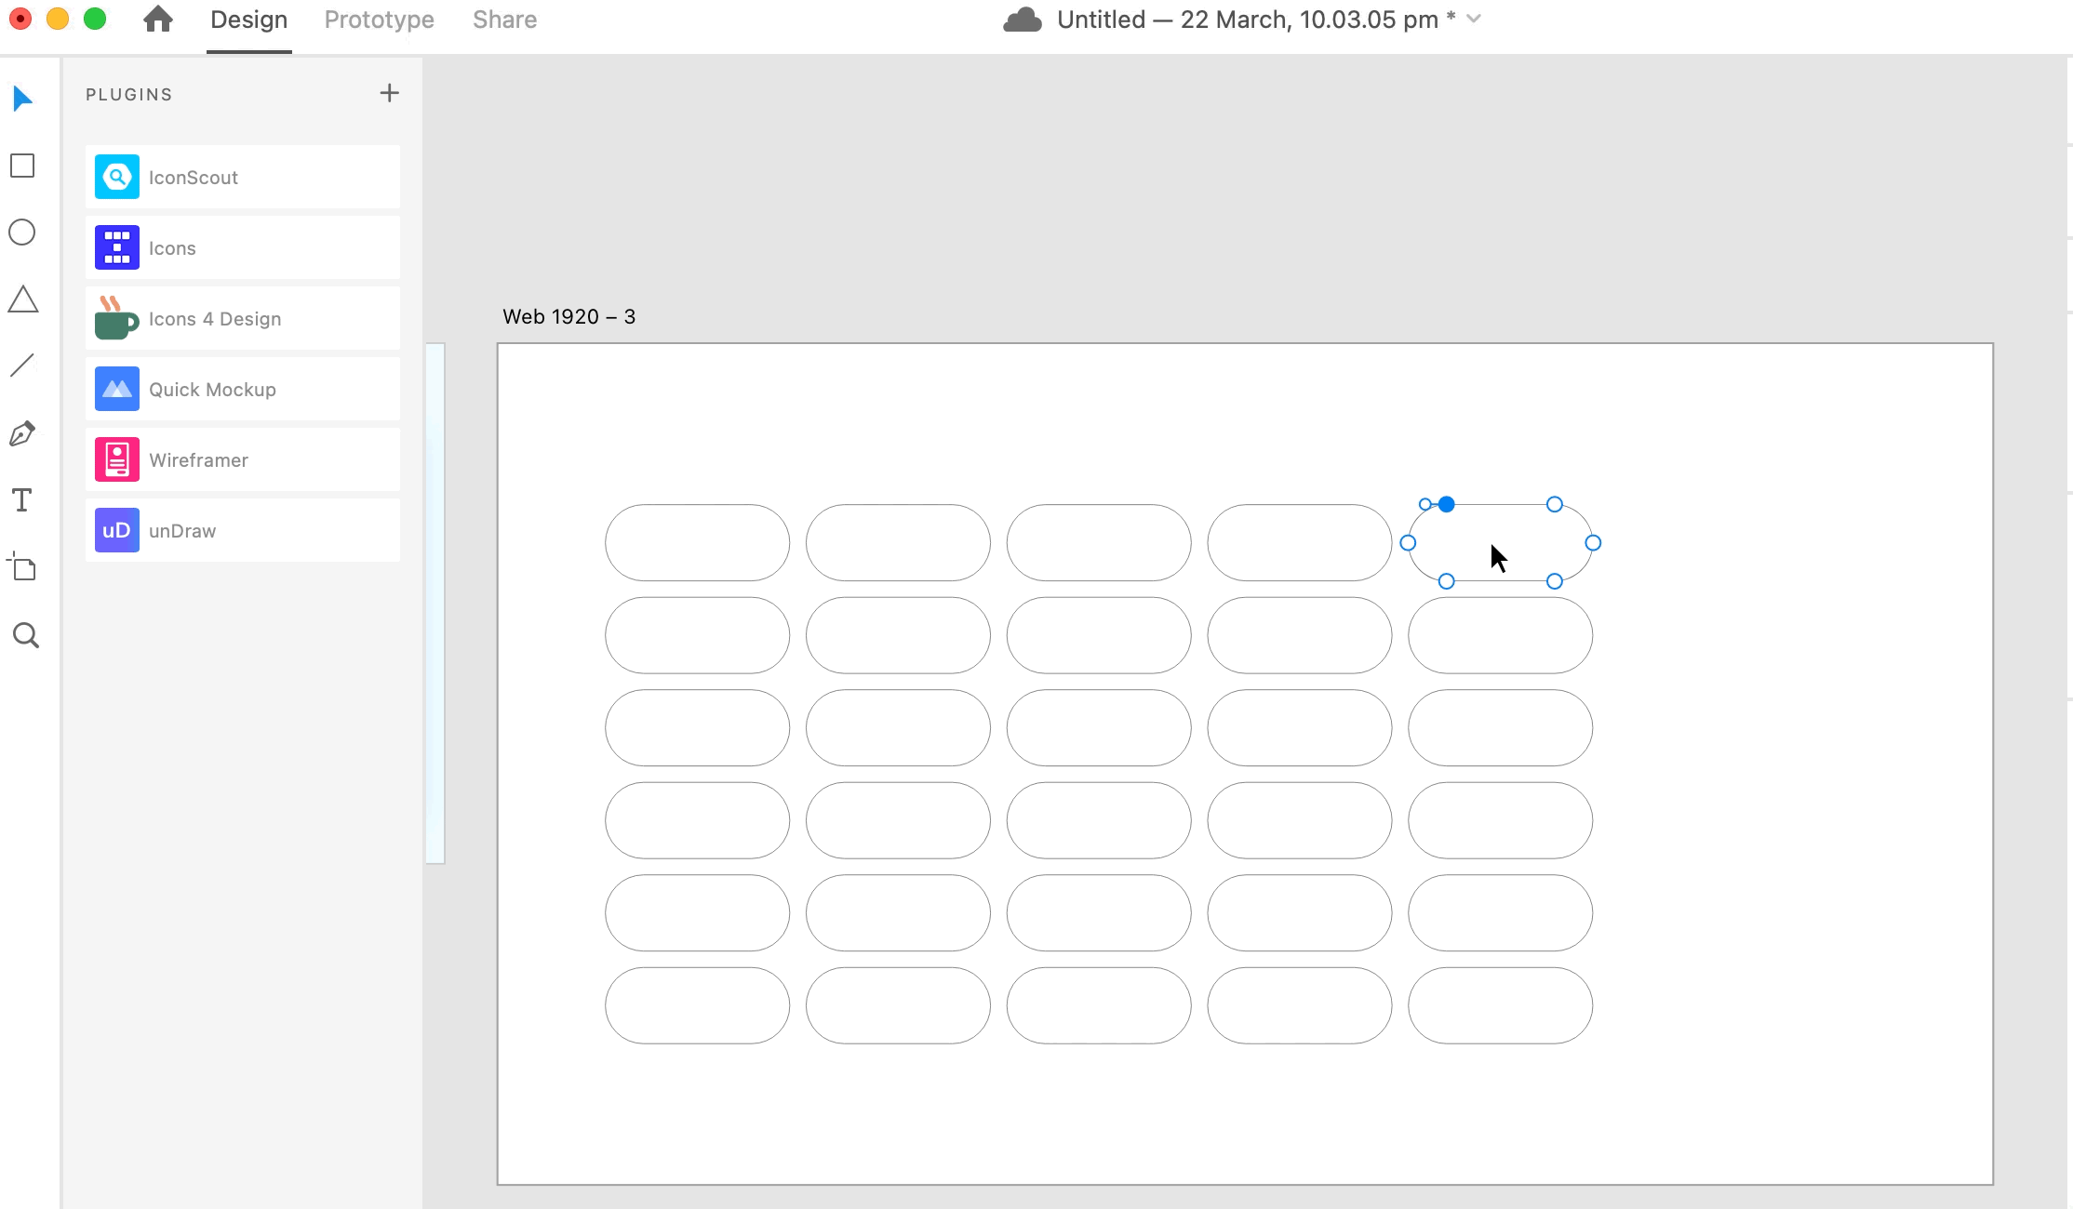The height and width of the screenshot is (1209, 2073).
Task: Switch to the Prototype tab
Action: click(379, 20)
